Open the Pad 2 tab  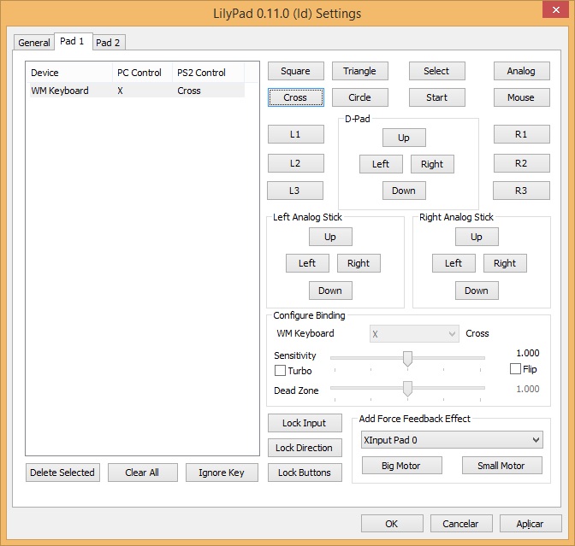pos(108,43)
